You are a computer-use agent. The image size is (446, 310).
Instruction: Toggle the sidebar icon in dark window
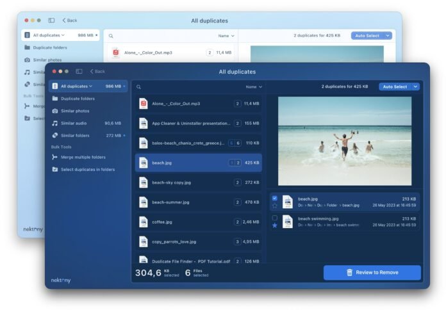[x=79, y=71]
